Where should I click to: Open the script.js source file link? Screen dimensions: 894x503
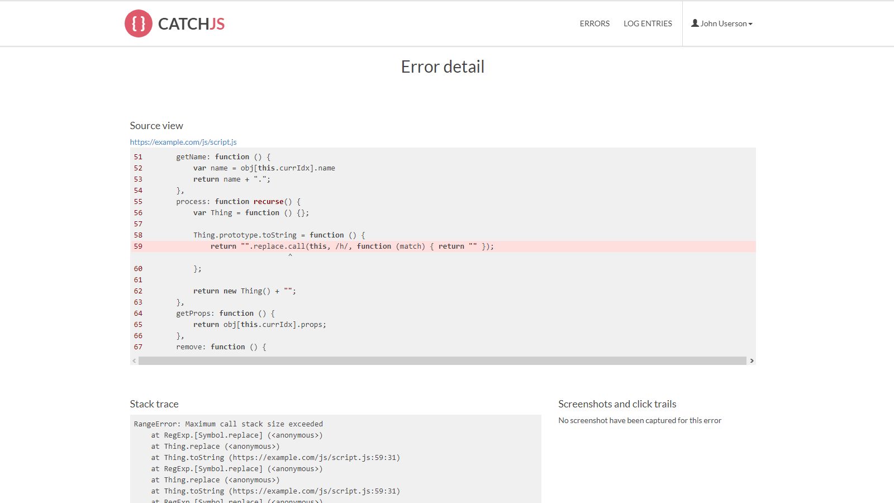click(183, 142)
